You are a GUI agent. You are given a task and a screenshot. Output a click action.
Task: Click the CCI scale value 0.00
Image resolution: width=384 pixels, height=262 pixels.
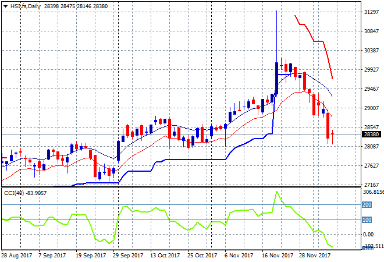(368, 235)
